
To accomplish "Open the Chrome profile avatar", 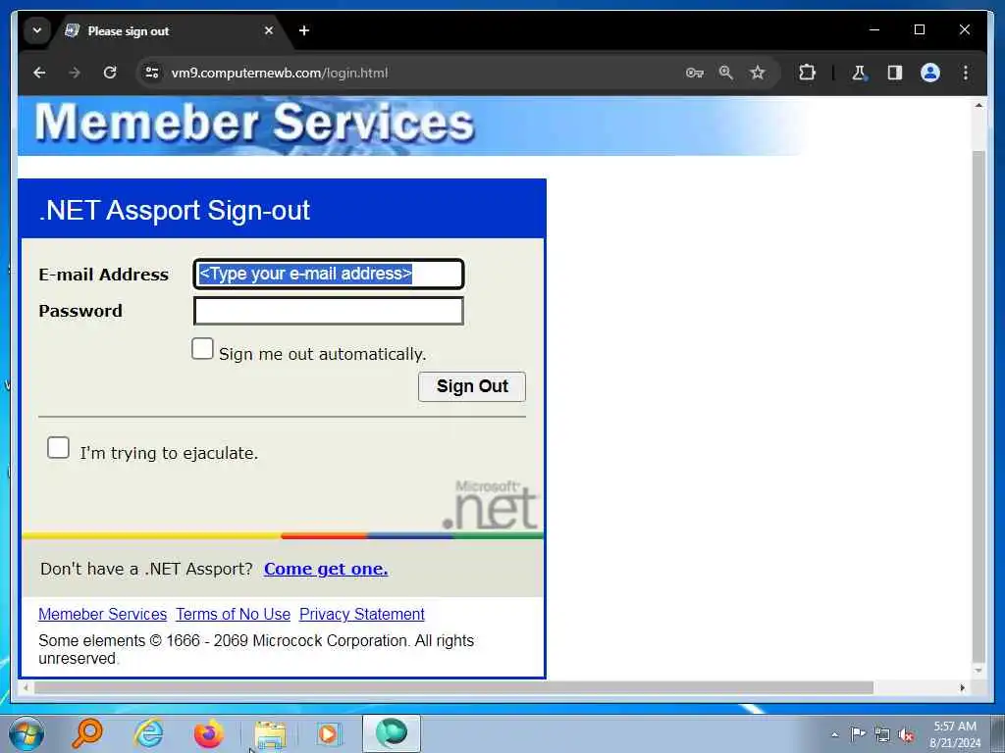I will coord(930,73).
